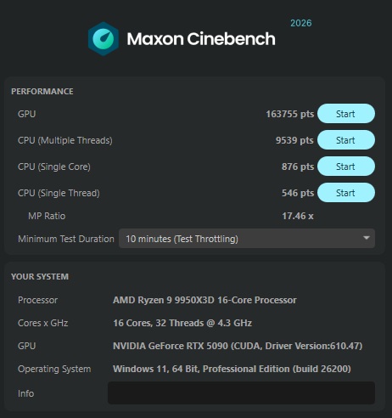392x418 pixels.
Task: Select the MP Ratio 17.46 x value
Action: pos(298,216)
